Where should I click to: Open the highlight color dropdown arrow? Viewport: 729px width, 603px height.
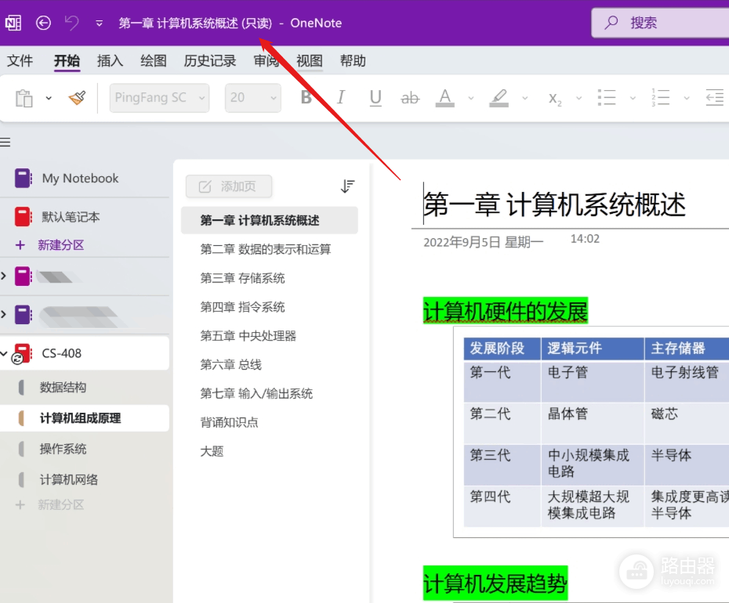coord(525,98)
